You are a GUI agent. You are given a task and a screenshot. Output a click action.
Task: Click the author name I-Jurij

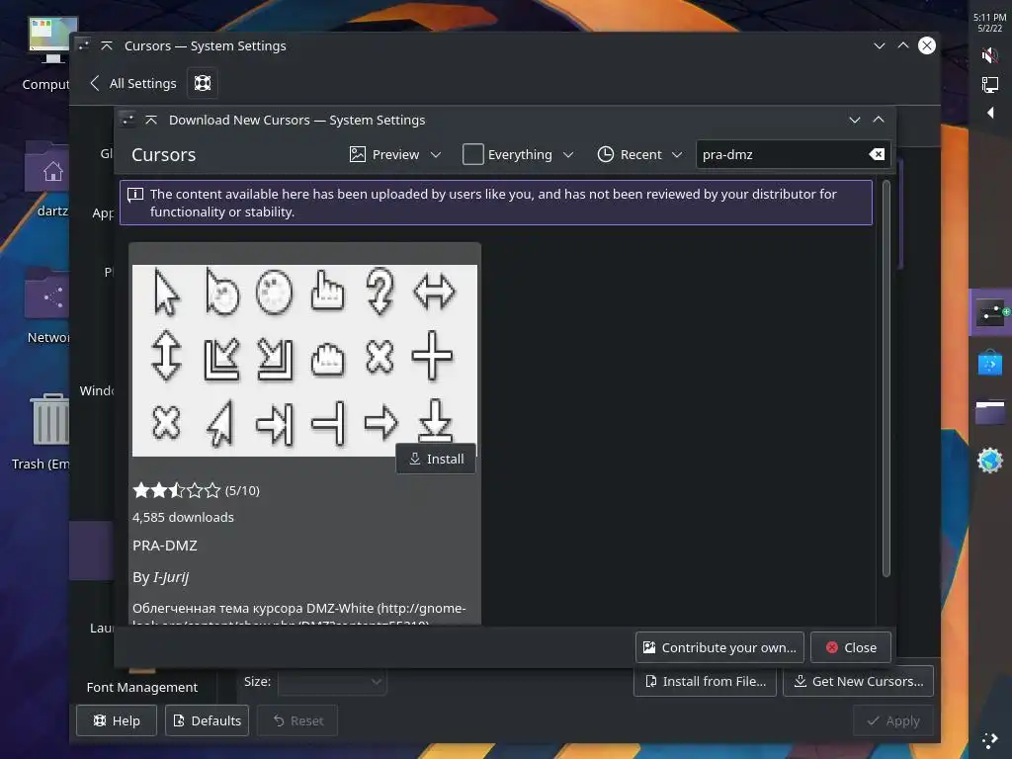coord(170,577)
